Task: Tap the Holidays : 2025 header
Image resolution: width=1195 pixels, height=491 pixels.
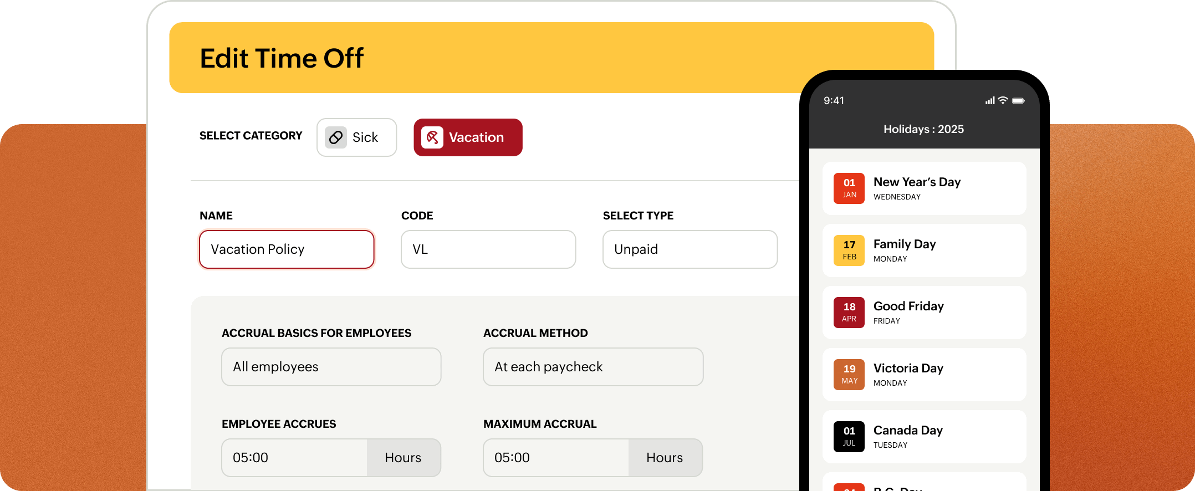Action: pos(924,129)
